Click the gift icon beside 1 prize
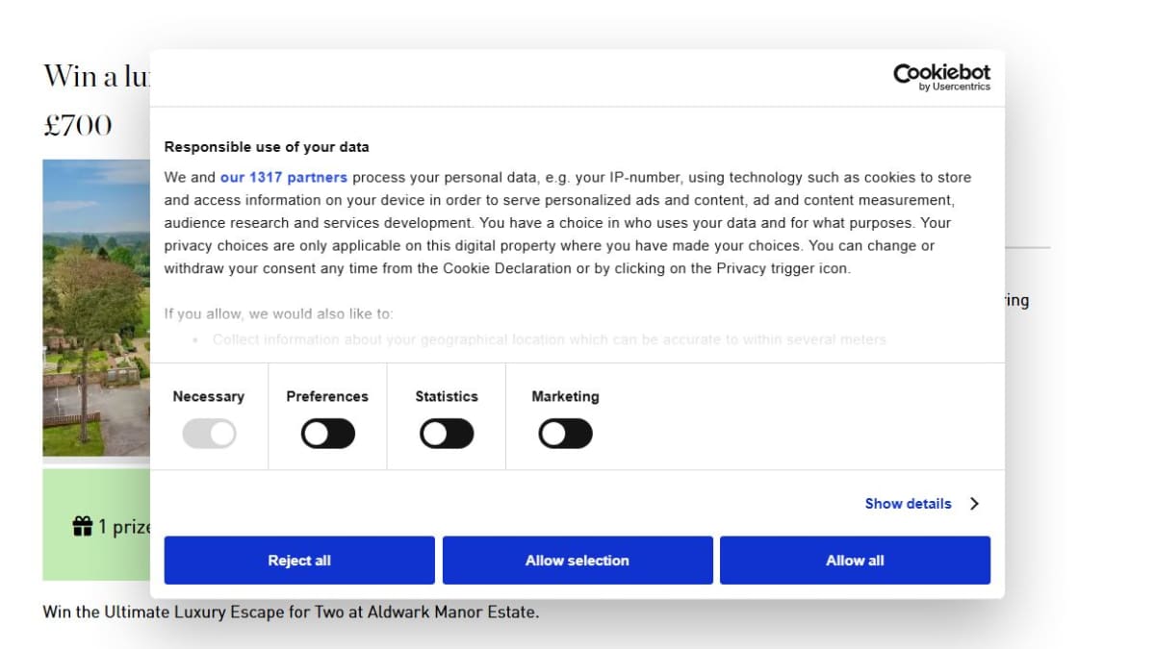Viewport: 1155px width, 649px height. [x=83, y=526]
